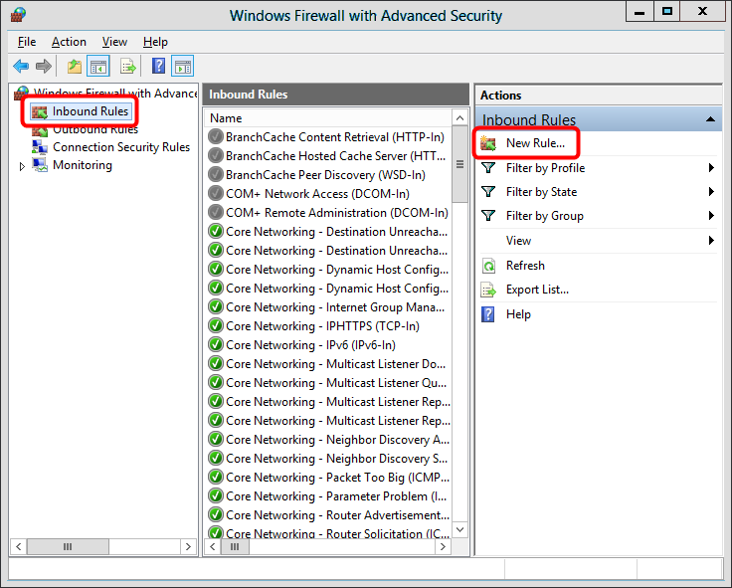Select Outbound Rules in the tree

pos(94,129)
